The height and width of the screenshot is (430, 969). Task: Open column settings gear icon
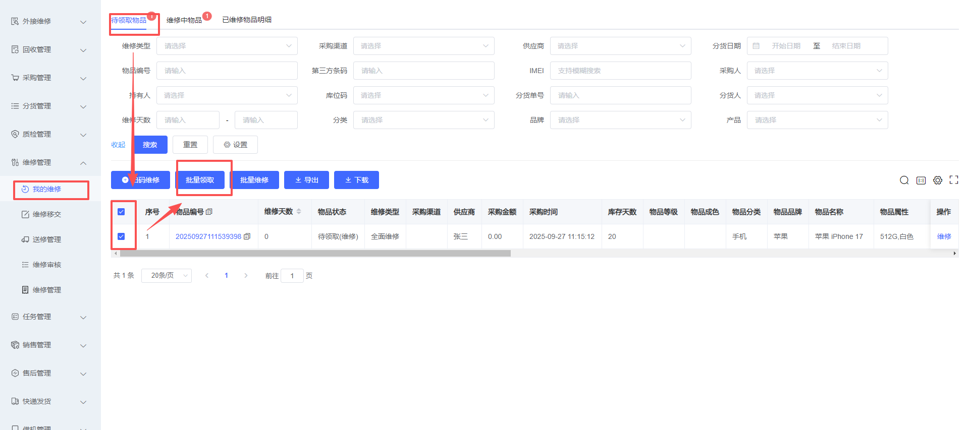tap(937, 180)
